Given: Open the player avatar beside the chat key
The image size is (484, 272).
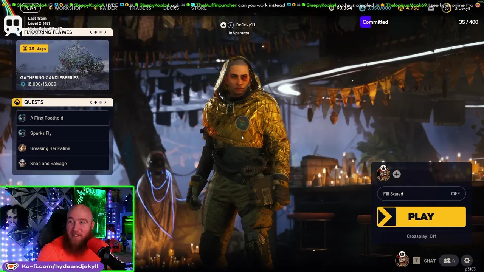Looking at the screenshot, I should 402,259.
